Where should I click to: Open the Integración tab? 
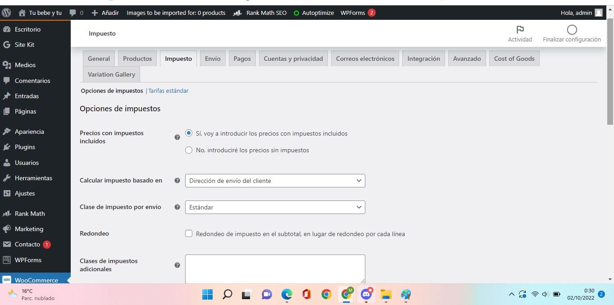(x=423, y=59)
